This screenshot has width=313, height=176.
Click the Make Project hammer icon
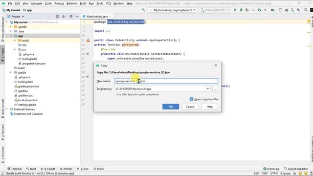click(x=143, y=10)
